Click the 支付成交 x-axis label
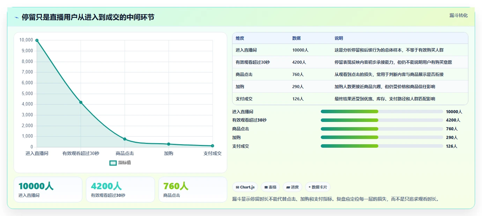The image size is (482, 216). coord(213,153)
